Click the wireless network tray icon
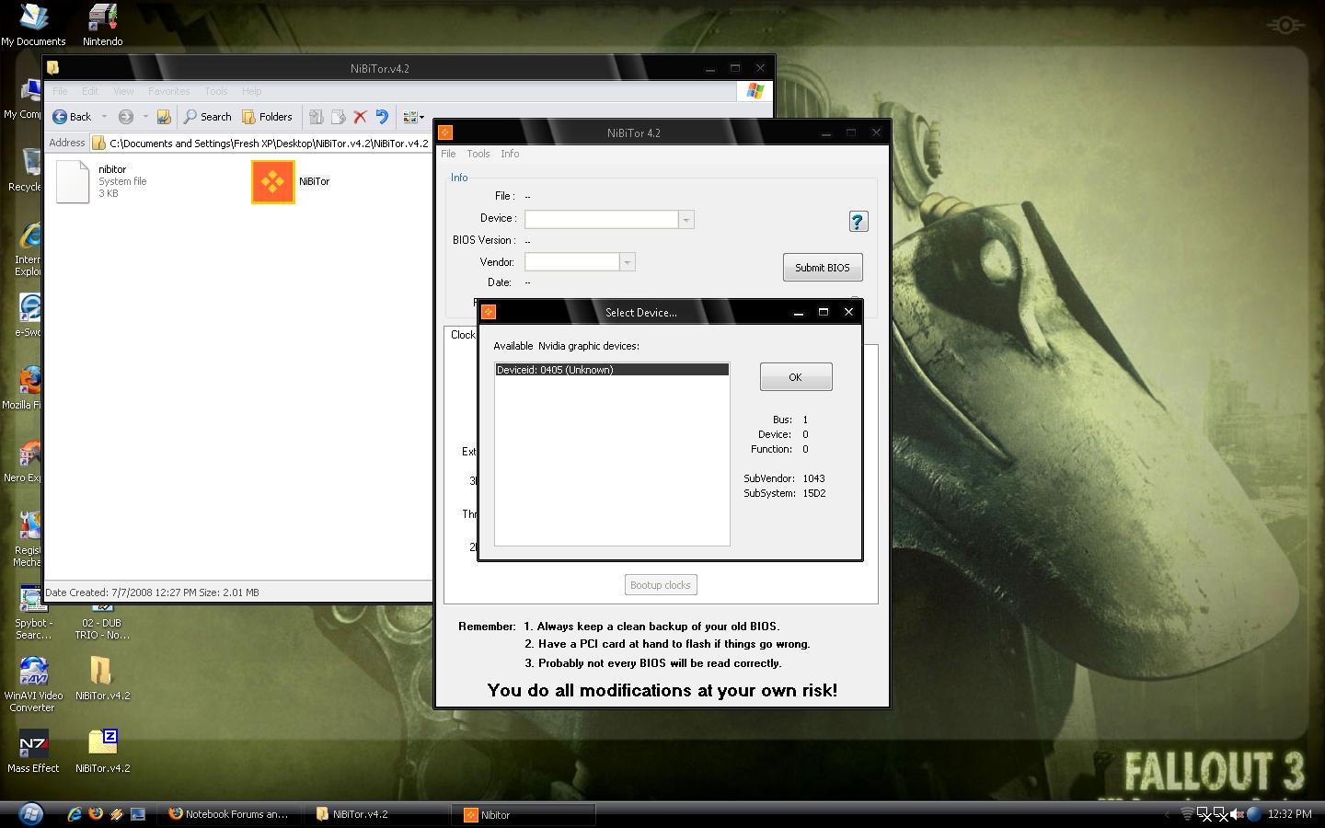The height and width of the screenshot is (828, 1325). coord(1187,814)
